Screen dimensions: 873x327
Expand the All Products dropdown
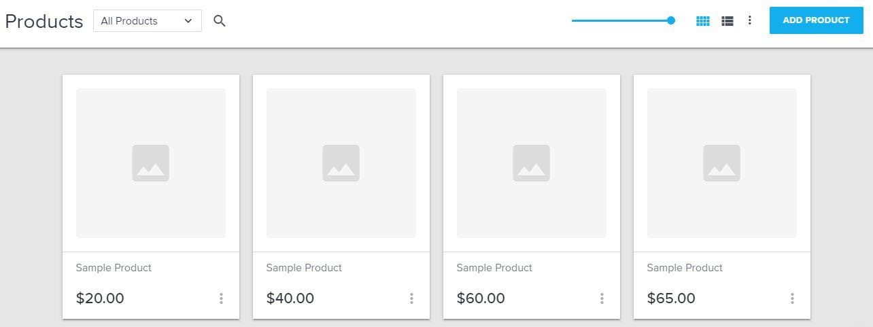click(148, 21)
